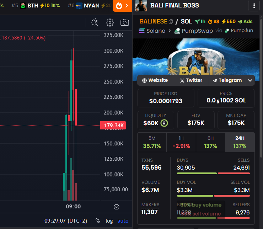
Task: Open the orange trending flame button
Action: point(122,6)
